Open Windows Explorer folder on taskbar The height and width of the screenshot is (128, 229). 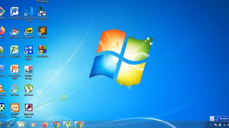pyautogui.click(x=21, y=125)
